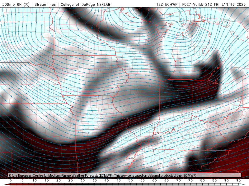Screen dimensions: 249x186
Task: Click "College of DuPage NEXLAB" header text
Action: click(85, 4)
